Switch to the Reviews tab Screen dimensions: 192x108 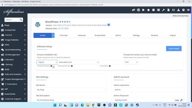click(x=154, y=35)
